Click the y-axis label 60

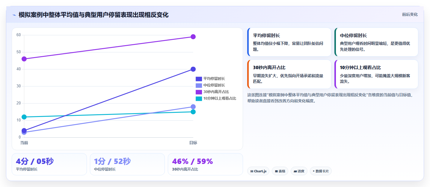[x=19, y=35]
